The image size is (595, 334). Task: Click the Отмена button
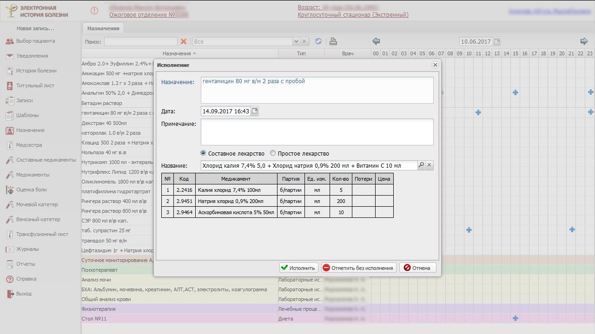click(x=417, y=268)
